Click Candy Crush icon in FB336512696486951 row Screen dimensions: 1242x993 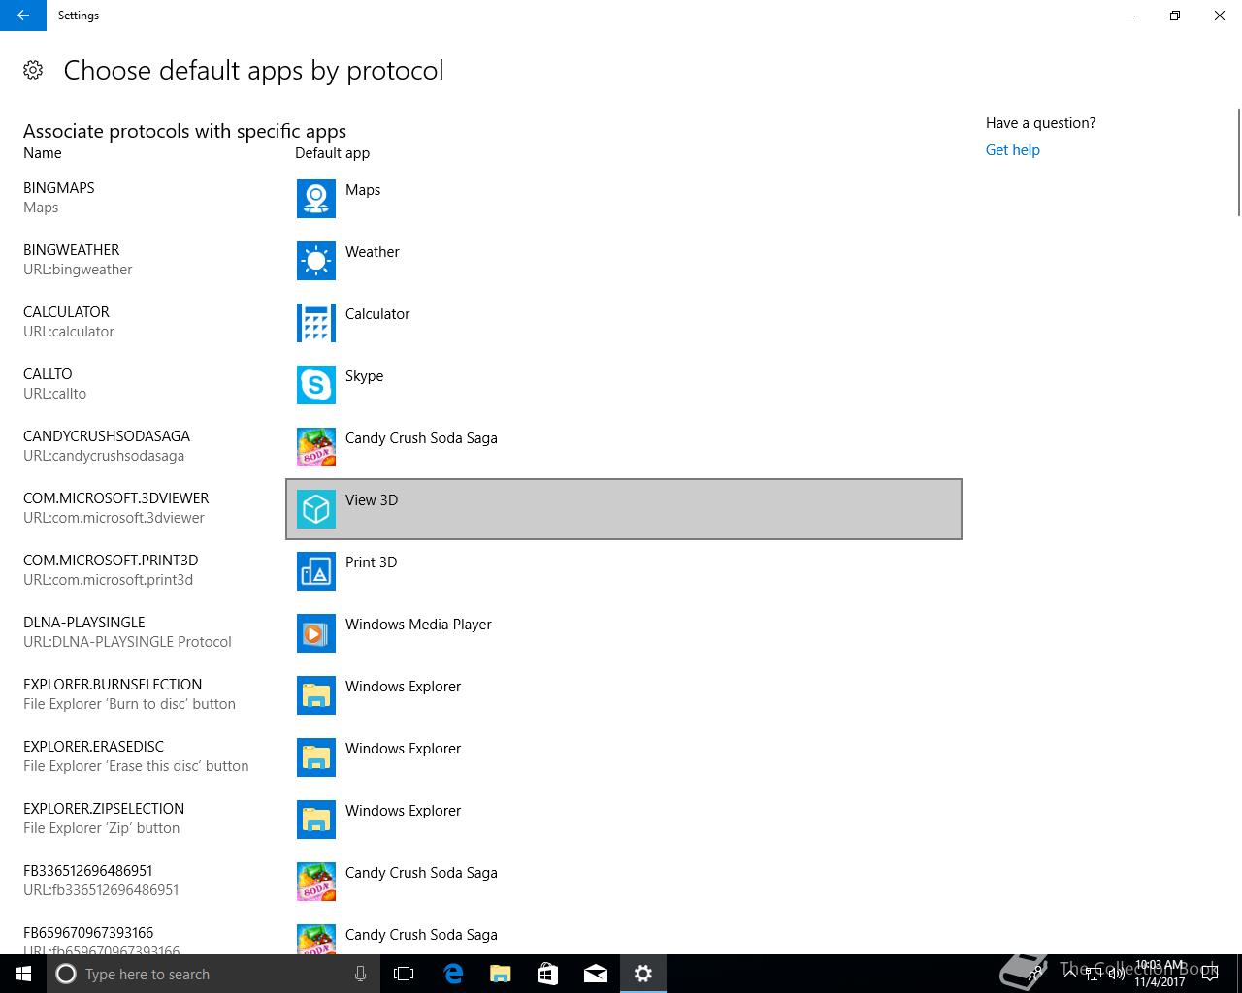point(316,881)
